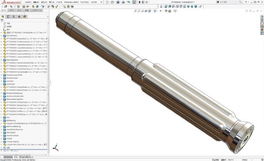This screenshot has height=161, width=264.
Task: Open the ConfigurationManager tab icon
Action: tap(14, 17)
